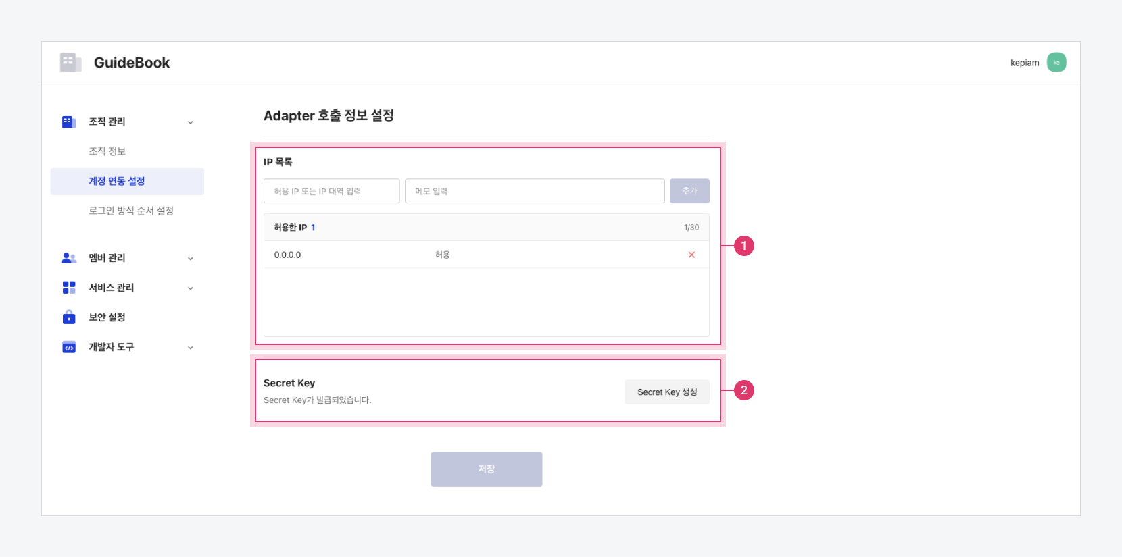The height and width of the screenshot is (557, 1122).
Task: Click the 서비스 관리 grid icon
Action: [x=69, y=288]
